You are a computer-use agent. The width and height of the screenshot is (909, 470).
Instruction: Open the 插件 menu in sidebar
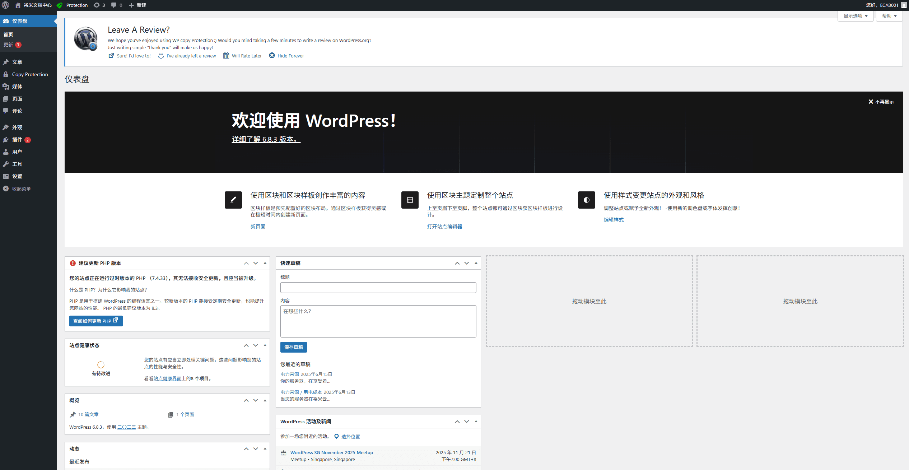[17, 140]
